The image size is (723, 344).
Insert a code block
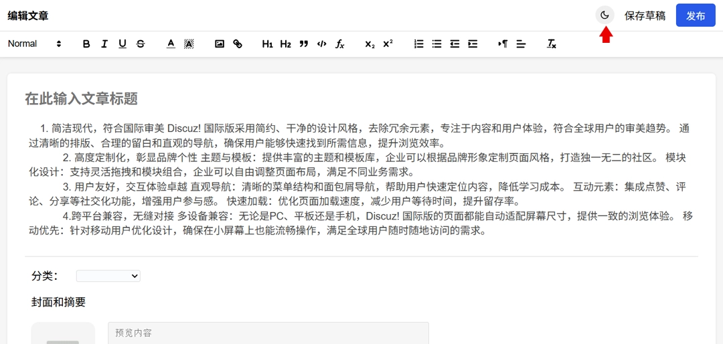(x=322, y=44)
